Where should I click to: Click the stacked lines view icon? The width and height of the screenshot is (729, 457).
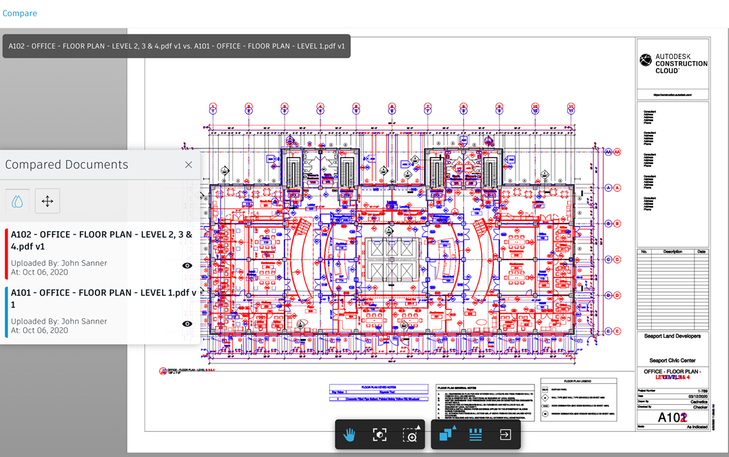(475, 435)
